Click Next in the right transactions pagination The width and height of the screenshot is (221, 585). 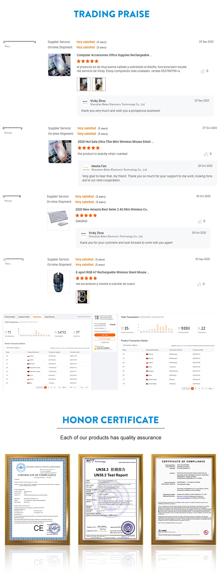[x=211, y=388]
